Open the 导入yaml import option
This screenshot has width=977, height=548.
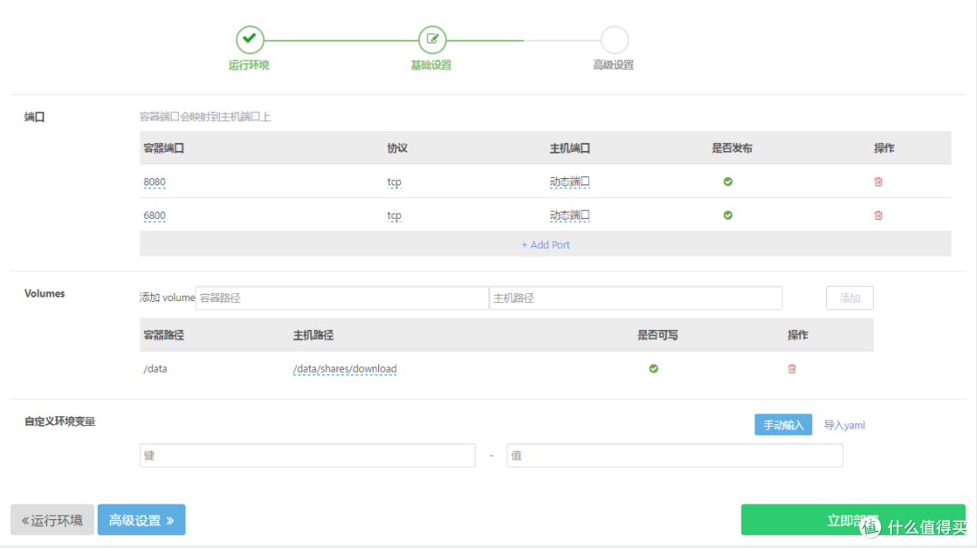(843, 424)
